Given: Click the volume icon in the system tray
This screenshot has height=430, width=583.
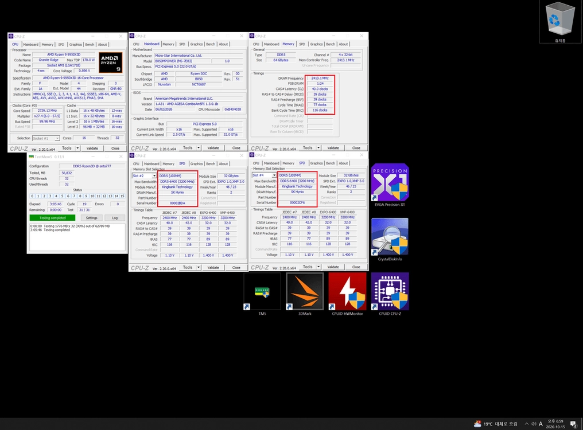Looking at the screenshot, I should click(534, 424).
